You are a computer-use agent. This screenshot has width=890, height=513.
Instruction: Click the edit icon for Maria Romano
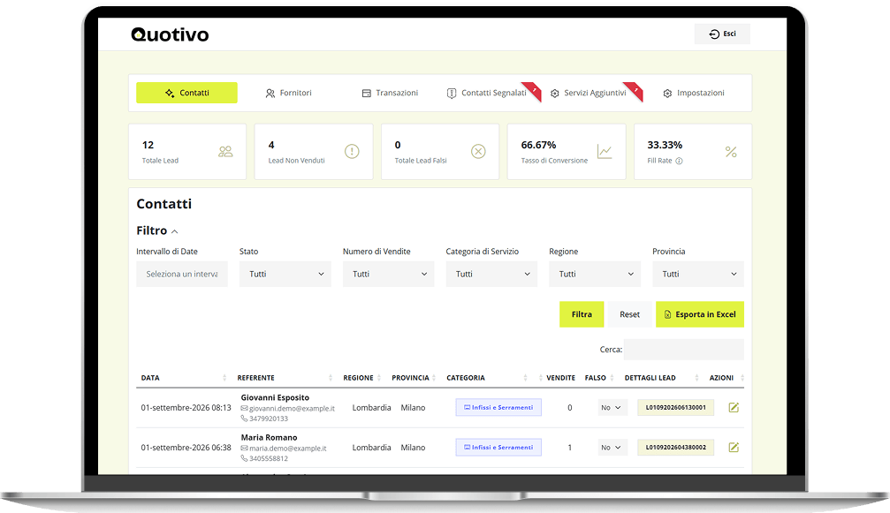(734, 448)
